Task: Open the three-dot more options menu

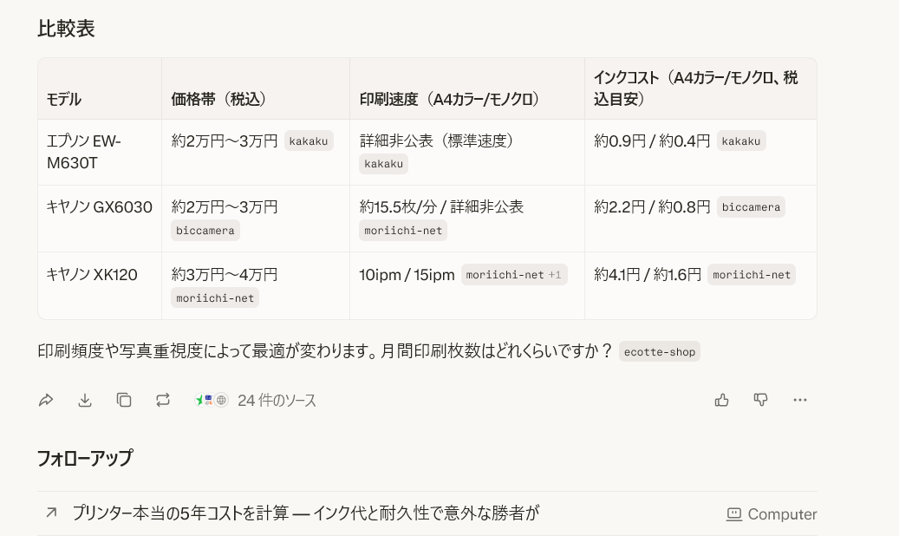Action: 799,400
